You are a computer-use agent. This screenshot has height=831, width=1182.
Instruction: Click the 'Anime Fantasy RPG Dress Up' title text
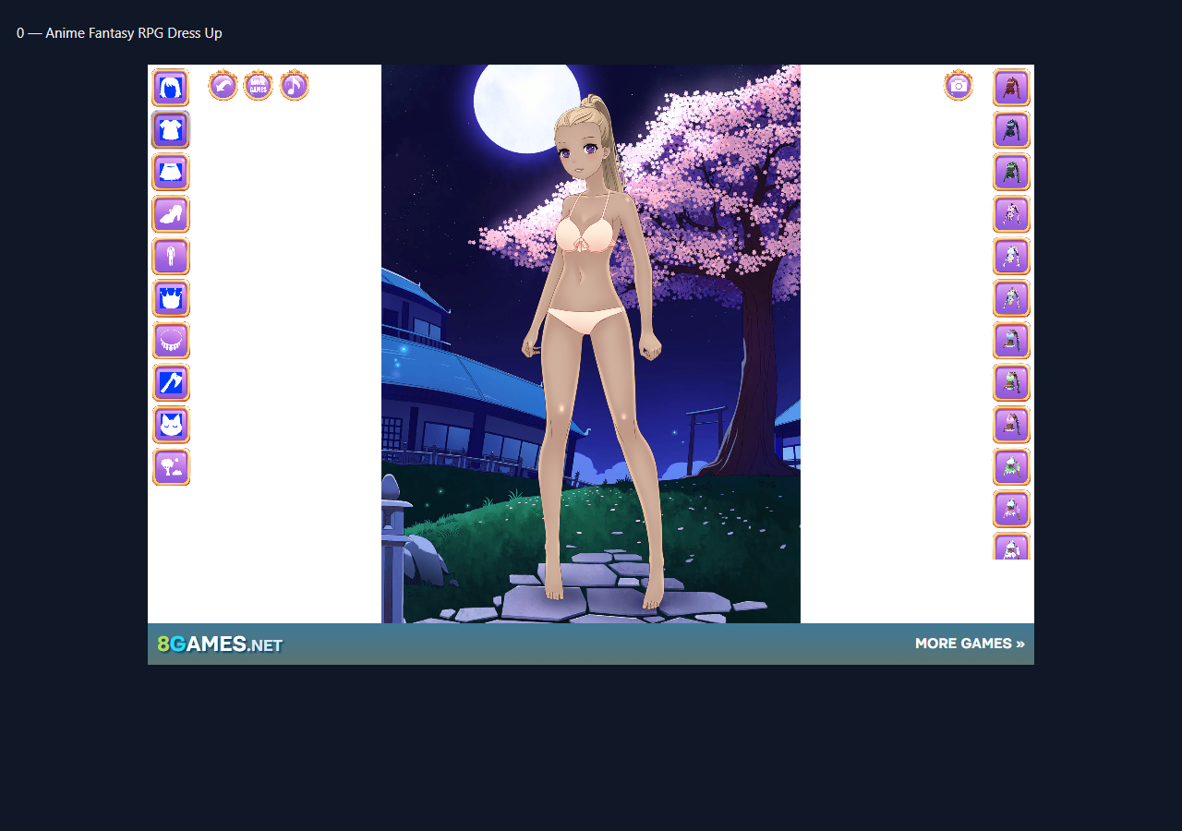134,33
